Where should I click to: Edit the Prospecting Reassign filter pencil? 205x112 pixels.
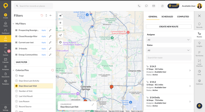pyautogui.click(x=50, y=30)
